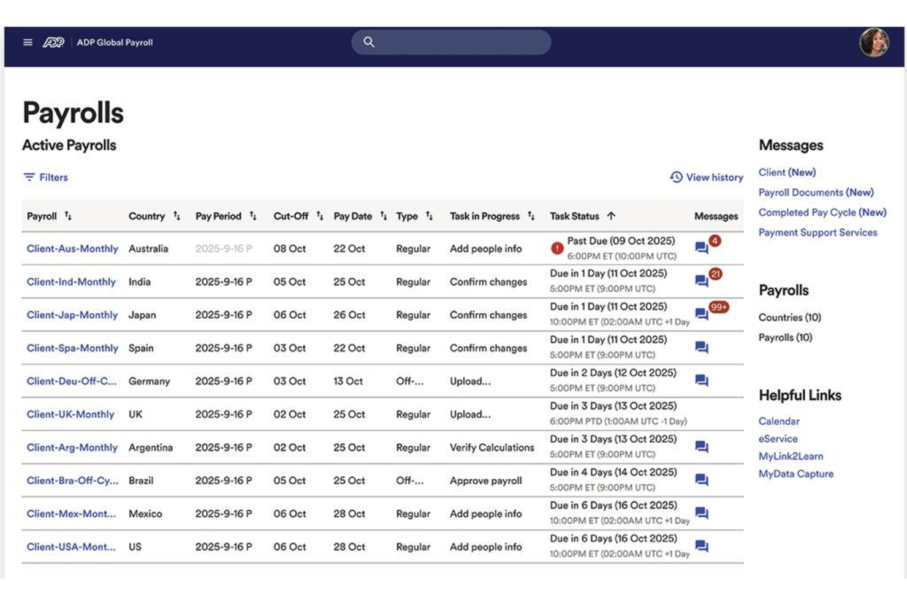Viewport: 907px width, 605px height.
Task: Sort table by Country column
Action: (176, 216)
